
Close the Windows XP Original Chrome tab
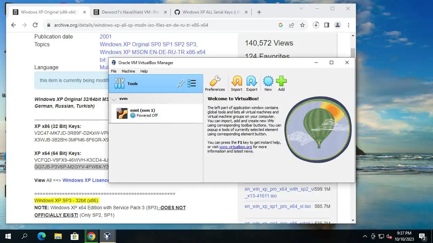(85, 12)
